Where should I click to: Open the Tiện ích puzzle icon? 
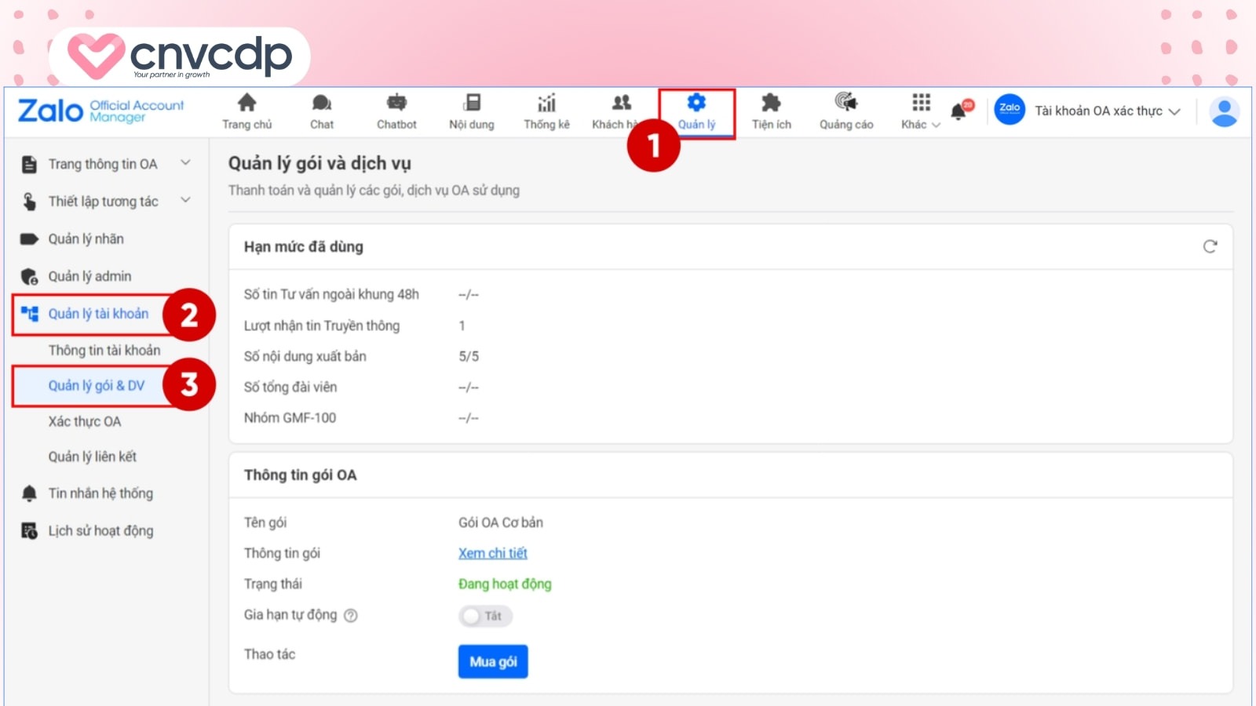point(772,103)
